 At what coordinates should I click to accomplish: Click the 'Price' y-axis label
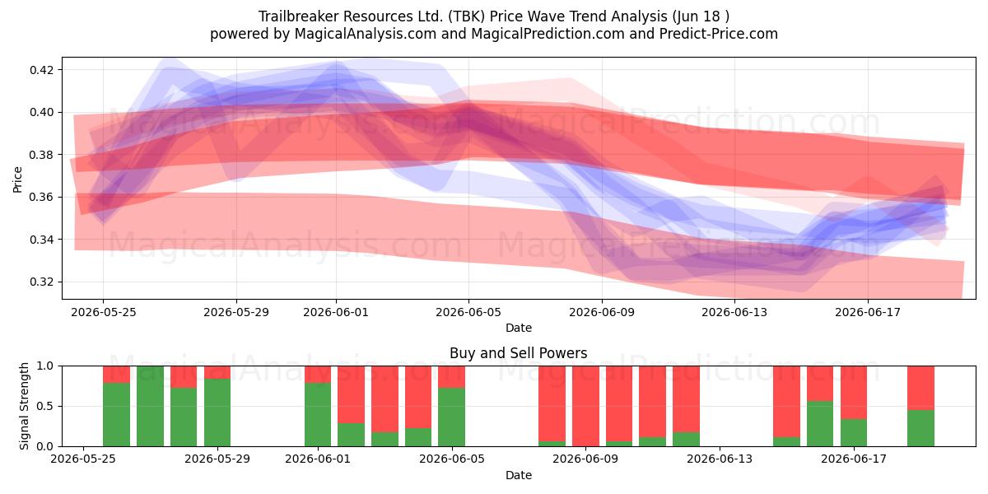click(x=18, y=179)
